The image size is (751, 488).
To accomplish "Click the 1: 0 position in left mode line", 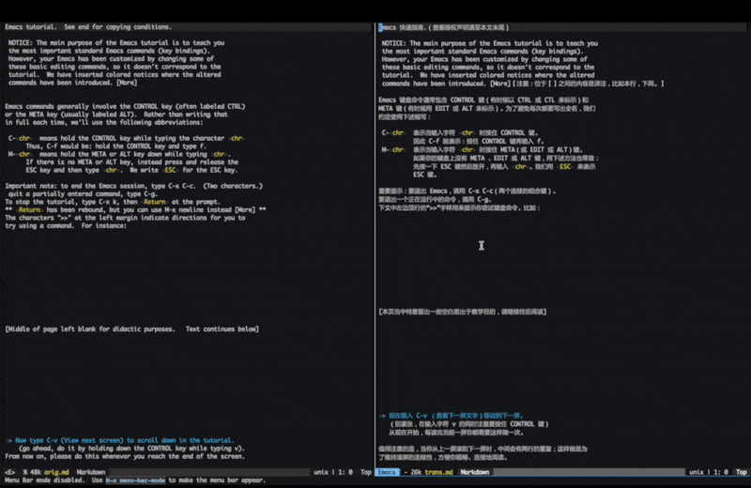I will coord(345,472).
